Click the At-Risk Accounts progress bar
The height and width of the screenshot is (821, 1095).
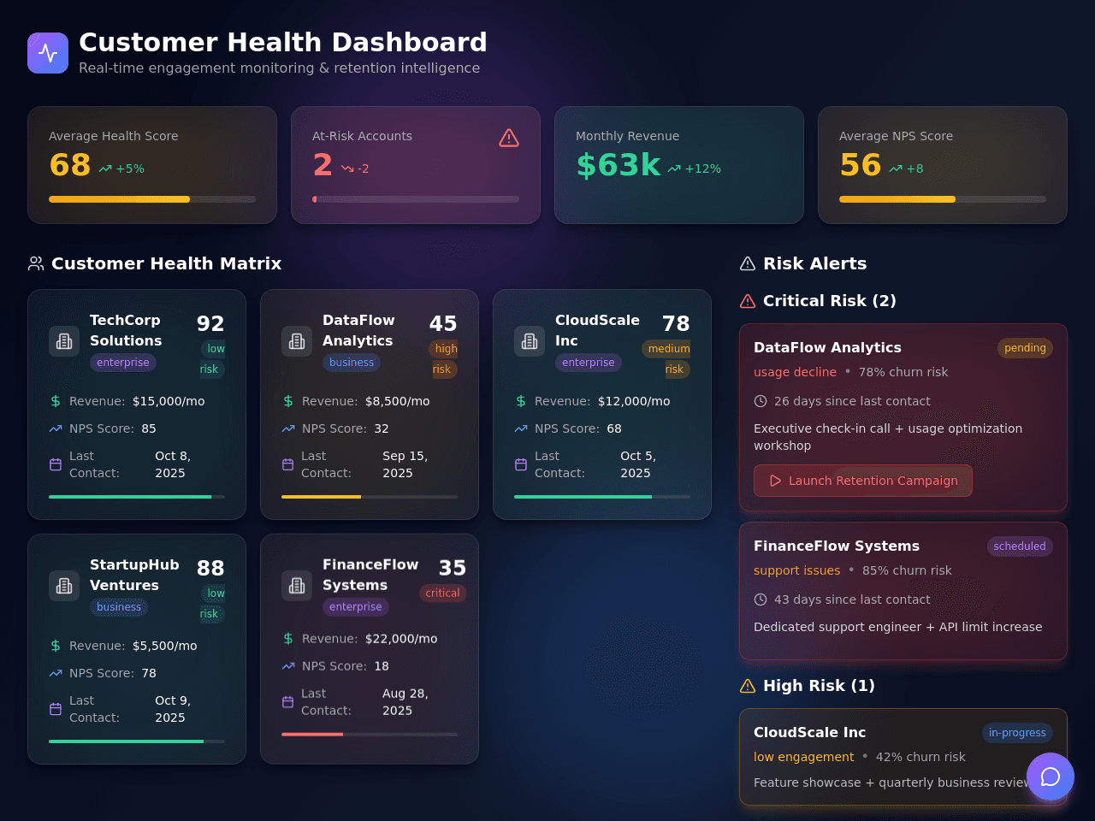pos(416,199)
